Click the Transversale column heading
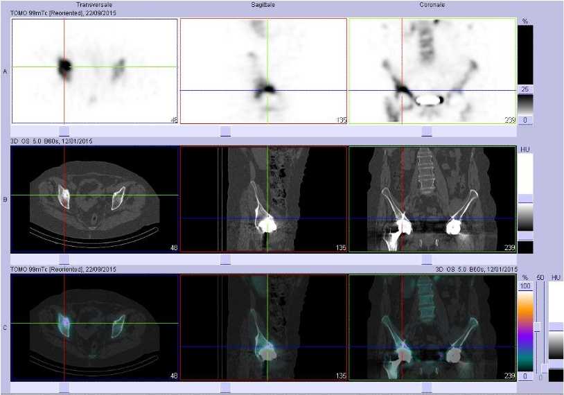 coord(94,5)
